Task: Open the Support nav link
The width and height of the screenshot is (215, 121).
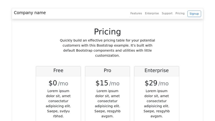Action: pyautogui.click(x=167, y=13)
